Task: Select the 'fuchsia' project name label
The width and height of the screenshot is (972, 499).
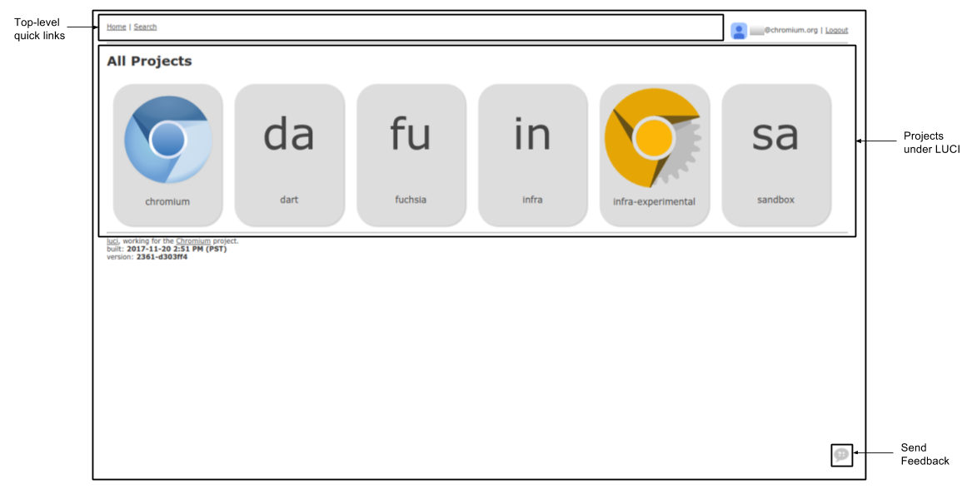Action: pos(411,200)
